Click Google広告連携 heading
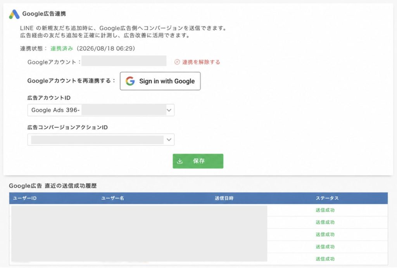This screenshot has height=268, width=397. pos(44,14)
